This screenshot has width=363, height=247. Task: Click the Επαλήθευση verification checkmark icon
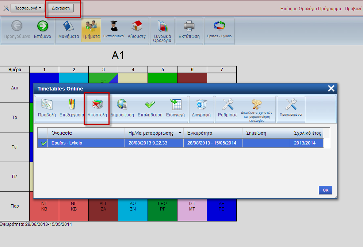[150, 109]
